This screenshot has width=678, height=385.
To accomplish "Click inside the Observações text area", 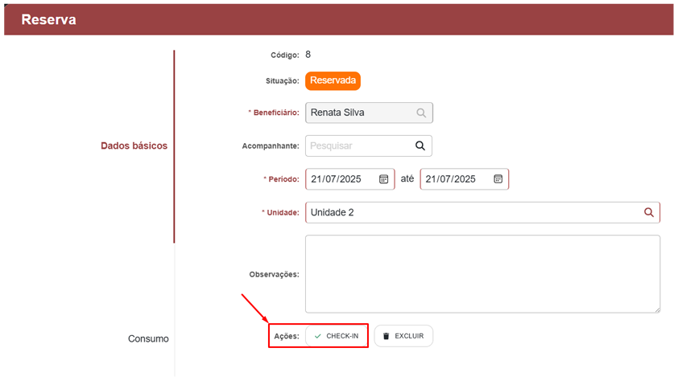I will point(482,273).
